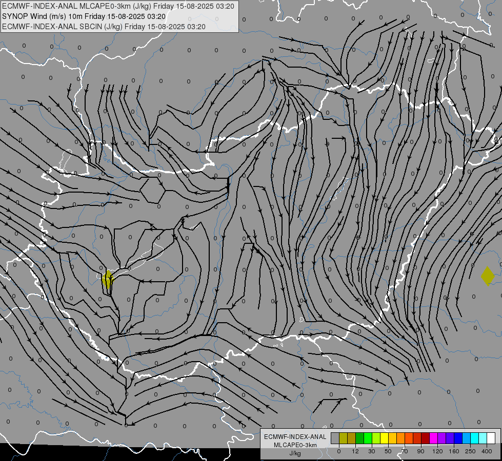The height and width of the screenshot is (461, 502).
Task: Click the legend value 120
Action: pyautogui.click(x=437, y=451)
